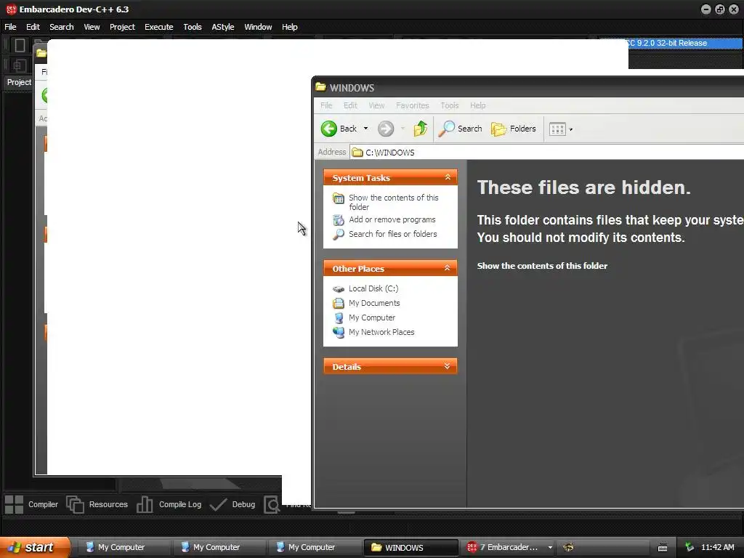
Task: Open the Favorites menu in WINDOWS explorer
Action: 413,105
